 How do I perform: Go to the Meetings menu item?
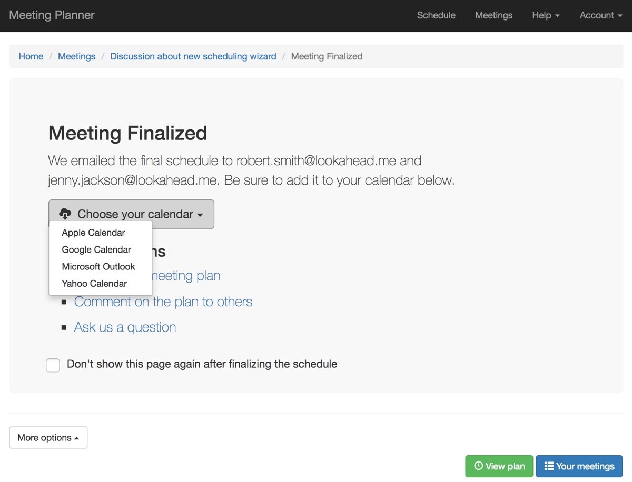pyautogui.click(x=493, y=16)
